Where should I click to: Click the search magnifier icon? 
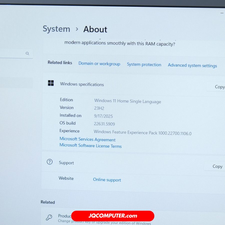click(x=27, y=53)
